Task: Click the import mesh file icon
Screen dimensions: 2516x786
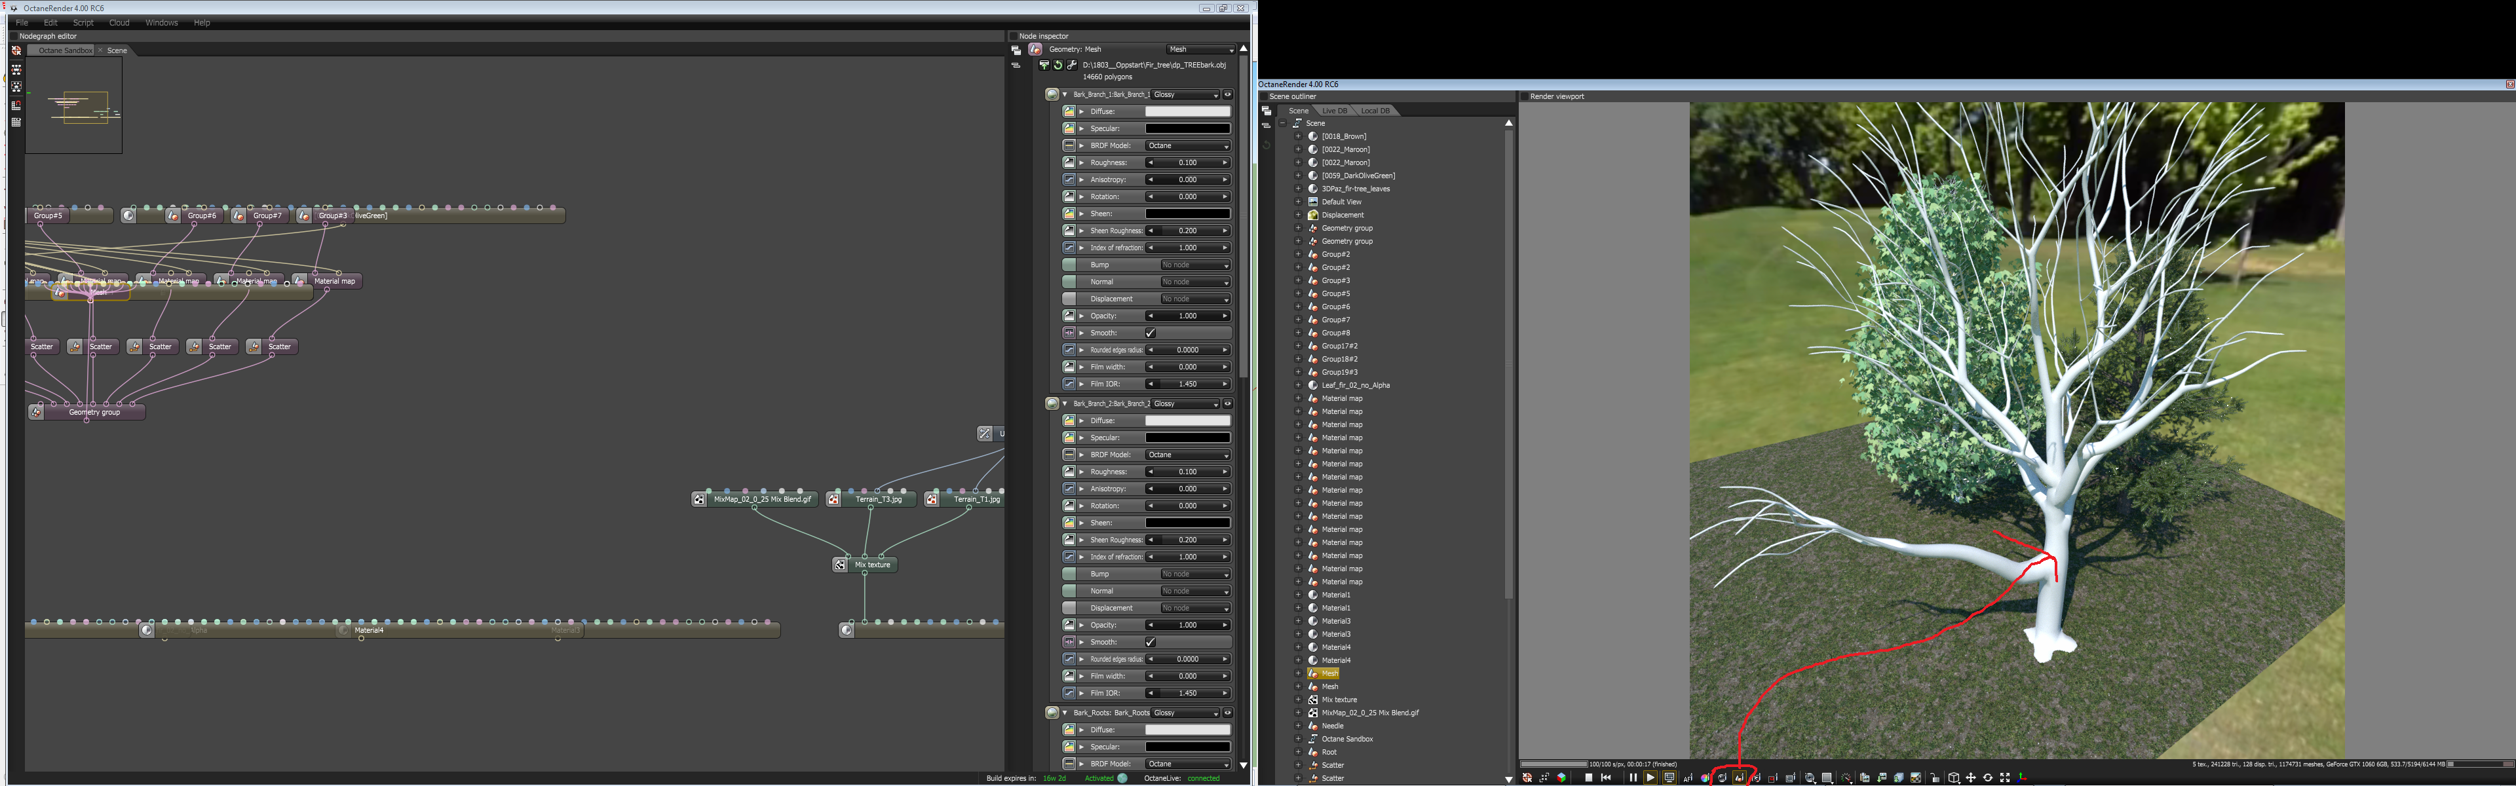Action: point(1044,65)
